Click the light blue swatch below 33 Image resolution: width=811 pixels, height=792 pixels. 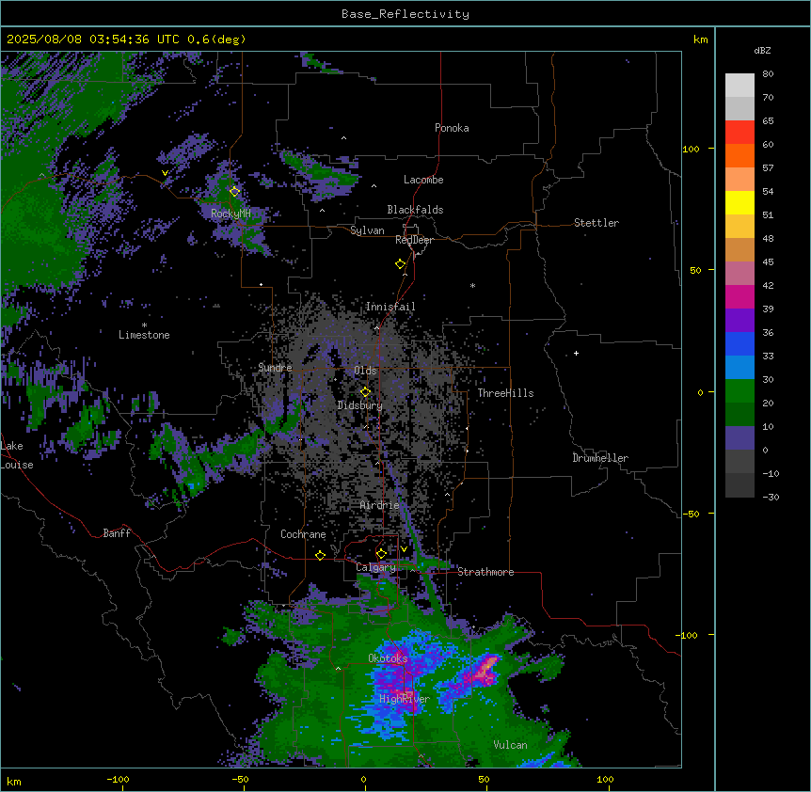pyautogui.click(x=739, y=367)
